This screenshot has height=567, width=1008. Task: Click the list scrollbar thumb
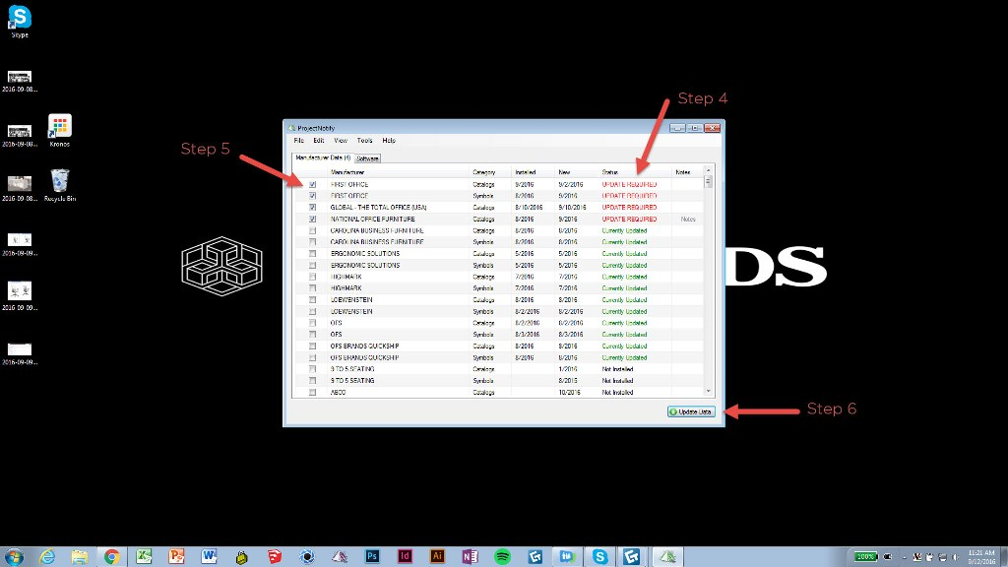click(x=709, y=182)
